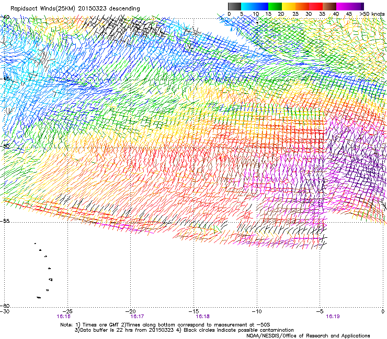Click the '45' label under the color bar
Viewport: 387px width, 339px height.
(349, 14)
